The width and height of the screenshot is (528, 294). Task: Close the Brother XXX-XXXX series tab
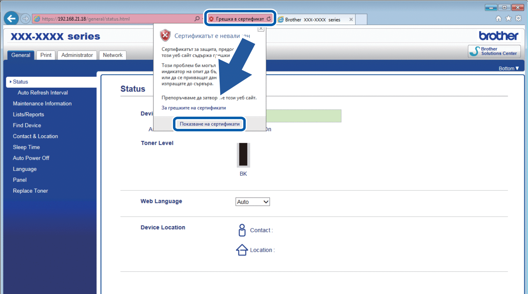(351, 20)
